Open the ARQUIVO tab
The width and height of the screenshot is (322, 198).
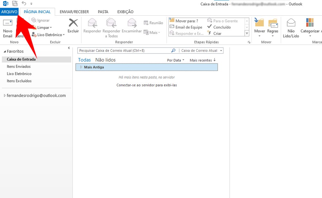point(9,12)
